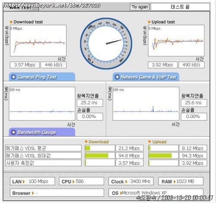Click the 446 kB/s download value
This screenshot has width=216, height=203.
pos(54,65)
